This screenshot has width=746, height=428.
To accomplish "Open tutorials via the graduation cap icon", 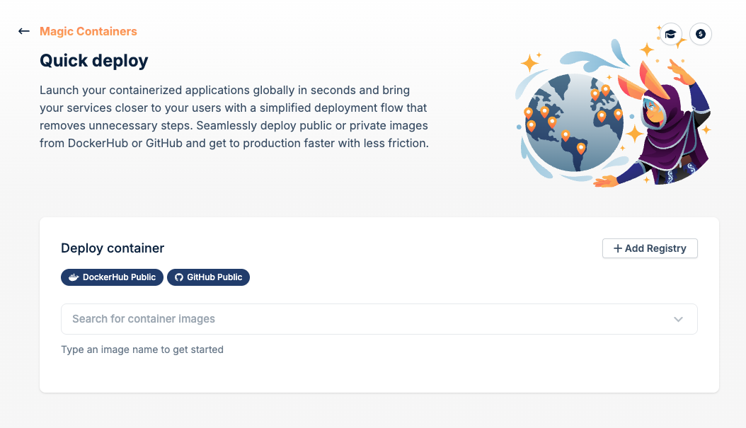I will (x=670, y=33).
